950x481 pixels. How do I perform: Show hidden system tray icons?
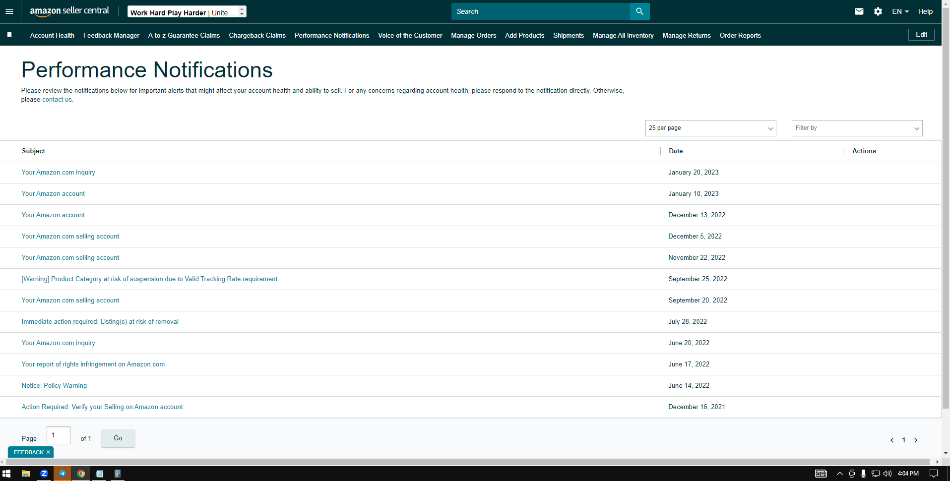(840, 474)
